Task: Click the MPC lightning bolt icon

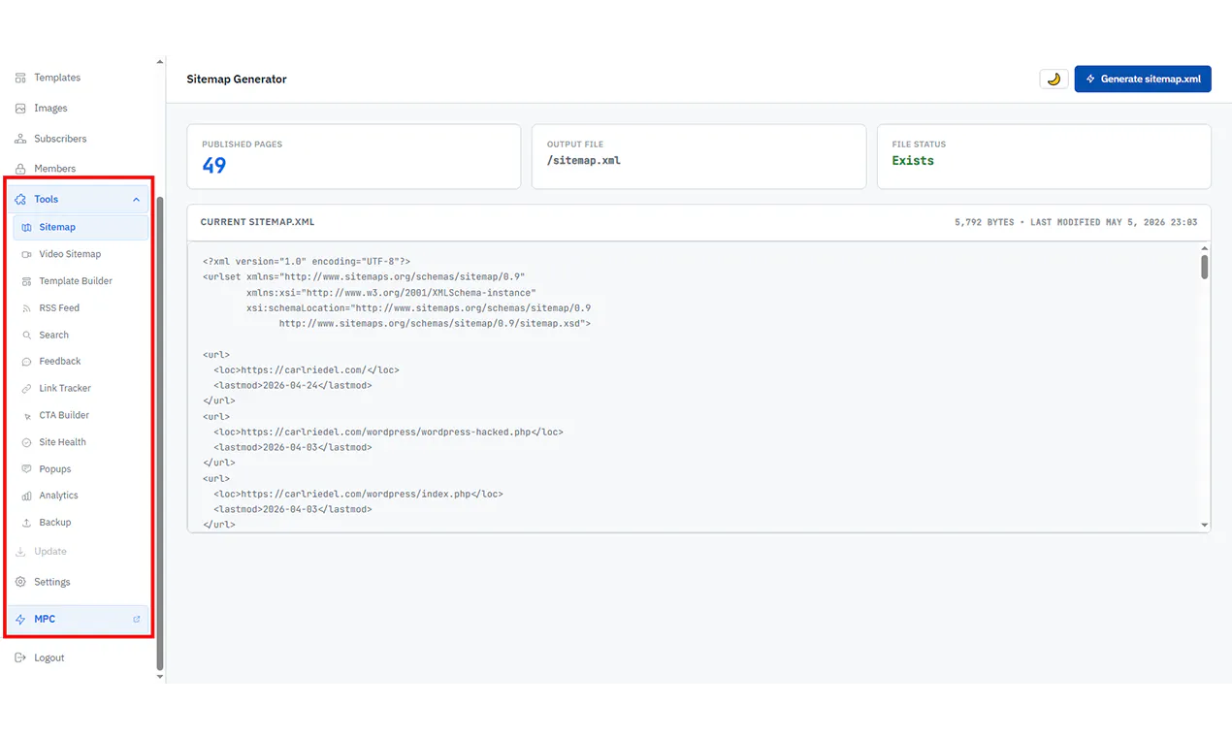Action: tap(20, 619)
